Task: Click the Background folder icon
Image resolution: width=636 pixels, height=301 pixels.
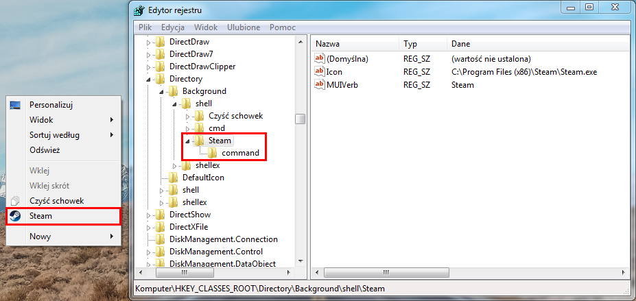Action: tap(173, 91)
